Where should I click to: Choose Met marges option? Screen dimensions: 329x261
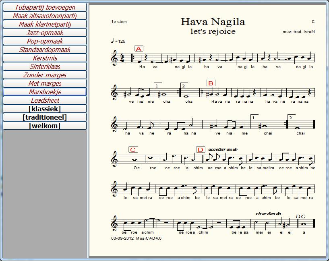pos(45,83)
